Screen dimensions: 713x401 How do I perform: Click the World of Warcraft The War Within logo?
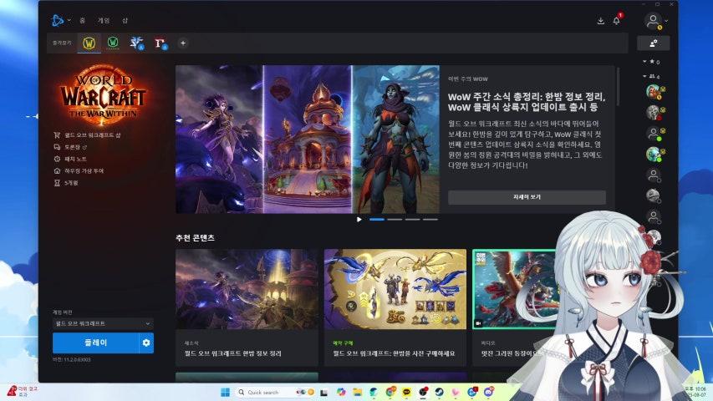103,95
